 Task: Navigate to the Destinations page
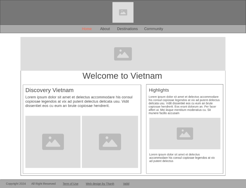(x=127, y=29)
